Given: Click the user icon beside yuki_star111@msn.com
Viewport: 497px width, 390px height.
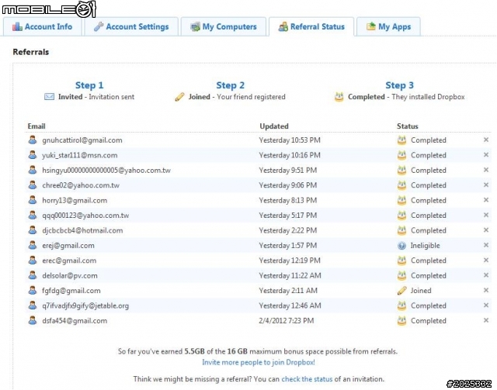Looking at the screenshot, I should pos(33,155).
